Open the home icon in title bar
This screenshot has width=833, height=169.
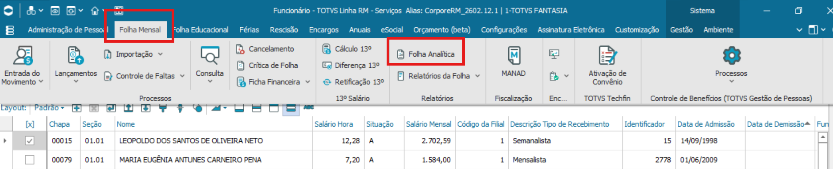[x=95, y=11]
